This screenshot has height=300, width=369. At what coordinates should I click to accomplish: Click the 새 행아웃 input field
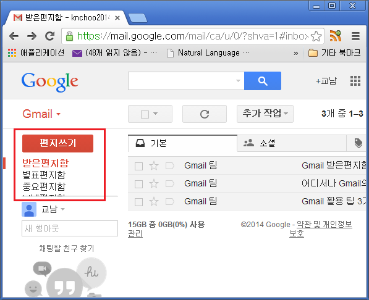[70, 228]
